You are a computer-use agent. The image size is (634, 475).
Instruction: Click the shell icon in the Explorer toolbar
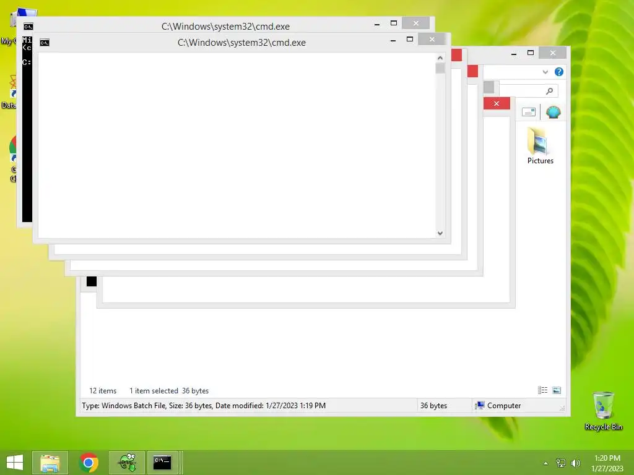pyautogui.click(x=553, y=112)
